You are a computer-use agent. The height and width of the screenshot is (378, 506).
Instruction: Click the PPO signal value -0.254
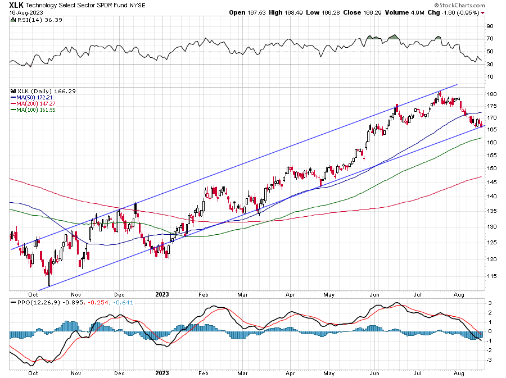point(98,302)
